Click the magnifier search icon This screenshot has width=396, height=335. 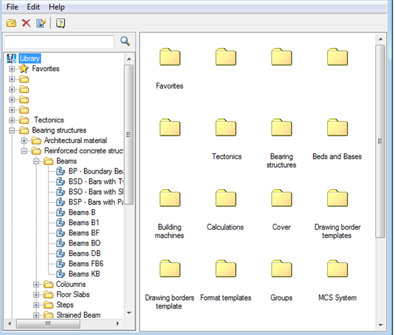[125, 41]
